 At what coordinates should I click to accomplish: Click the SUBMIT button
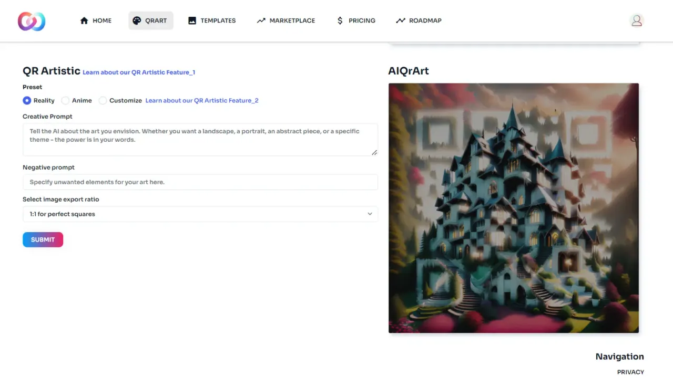(x=43, y=239)
